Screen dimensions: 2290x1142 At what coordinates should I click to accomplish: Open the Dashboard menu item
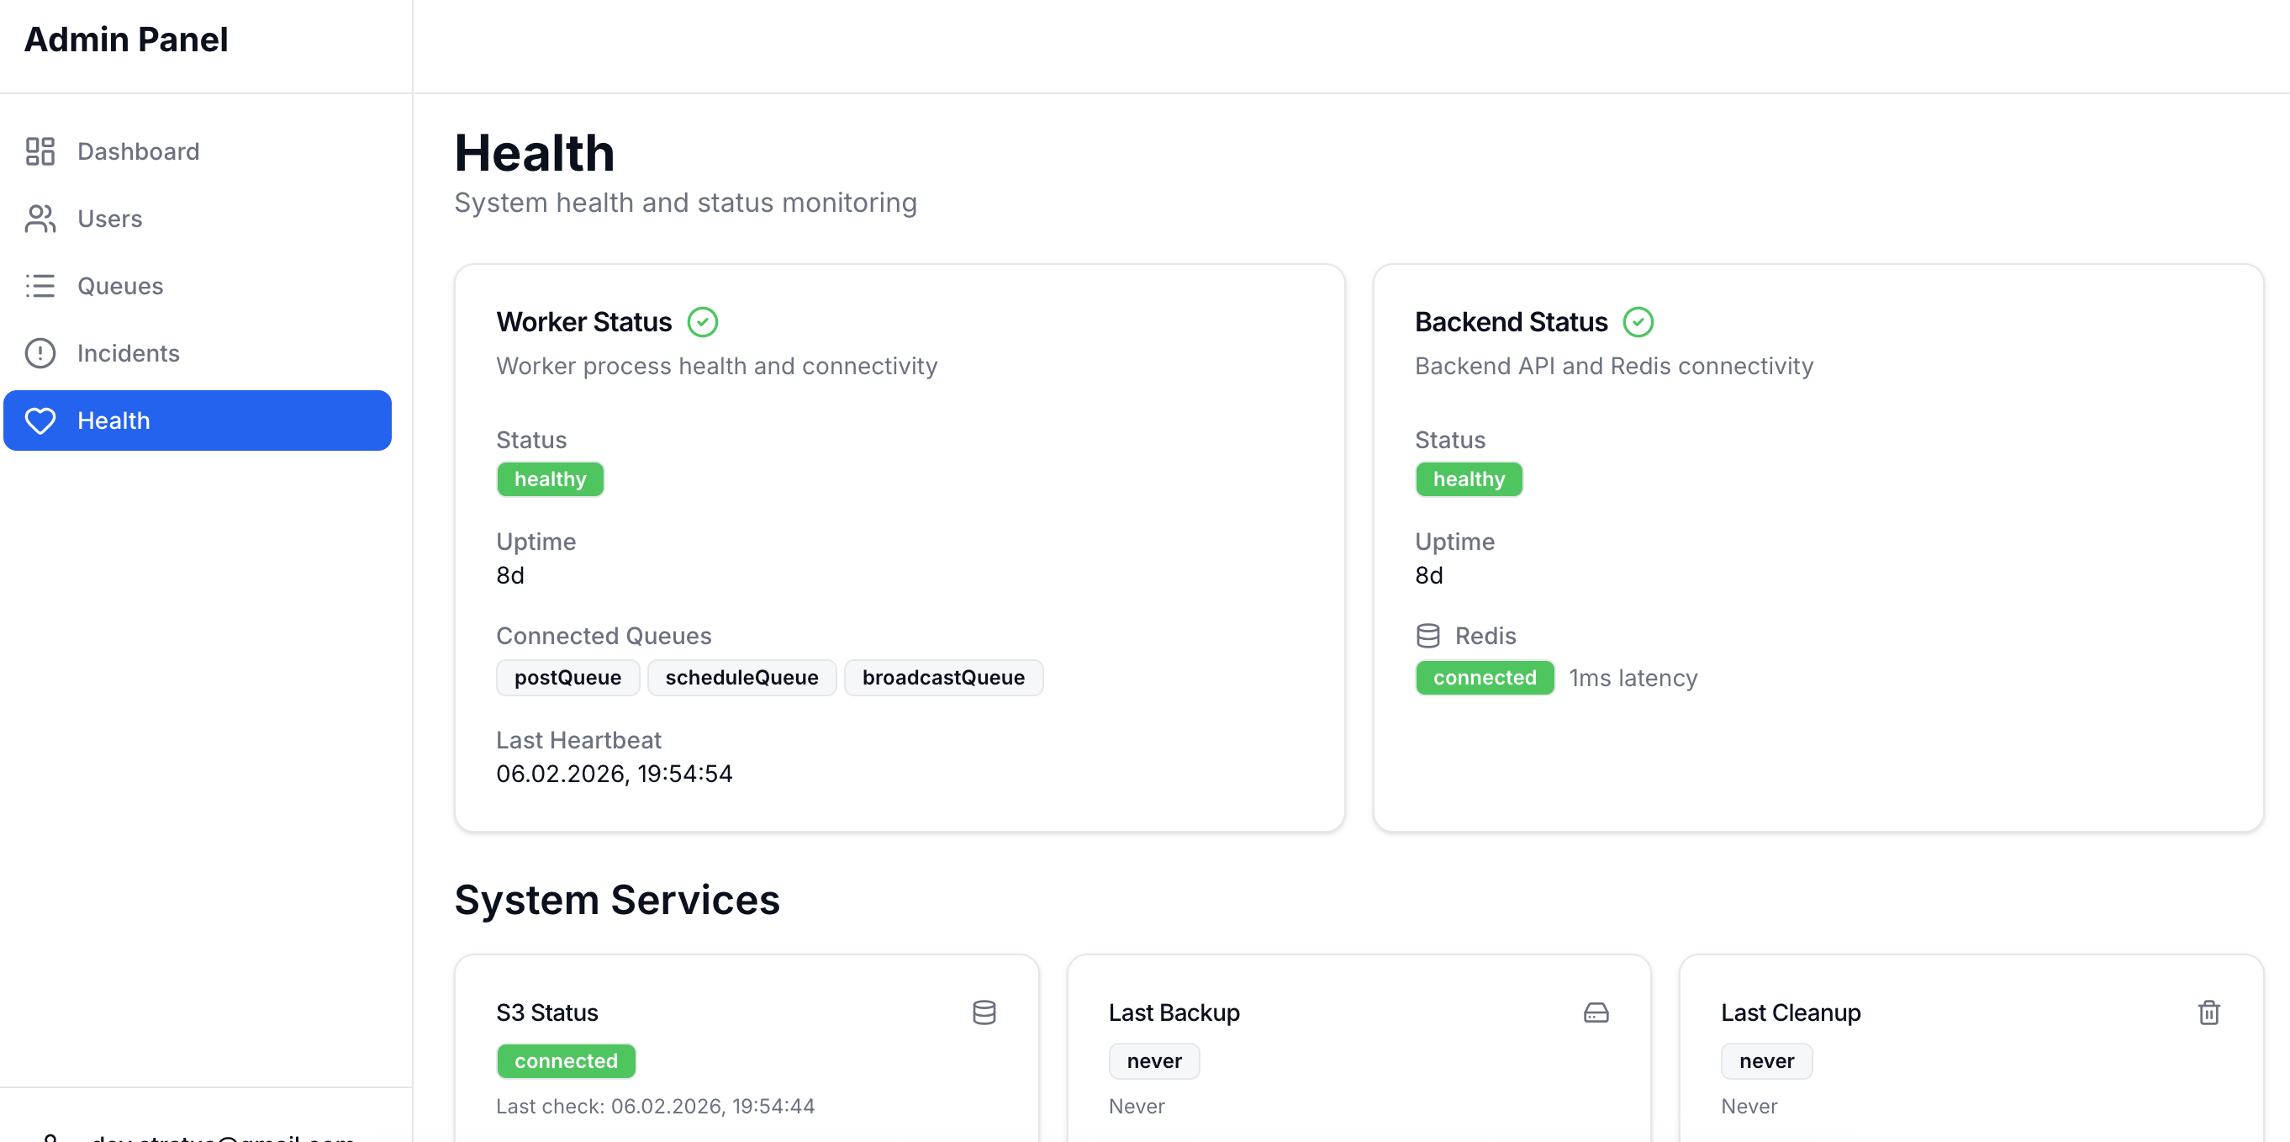[x=138, y=151]
